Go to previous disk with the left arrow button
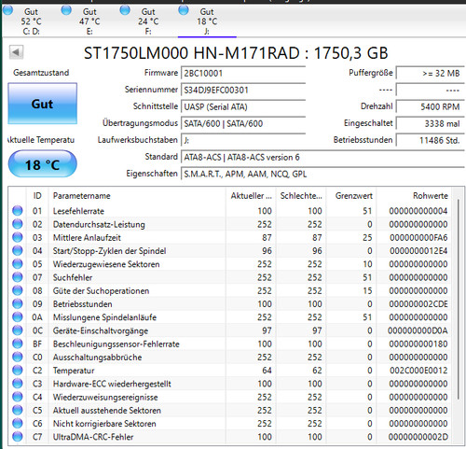This screenshot has height=449, width=466. 16,52
